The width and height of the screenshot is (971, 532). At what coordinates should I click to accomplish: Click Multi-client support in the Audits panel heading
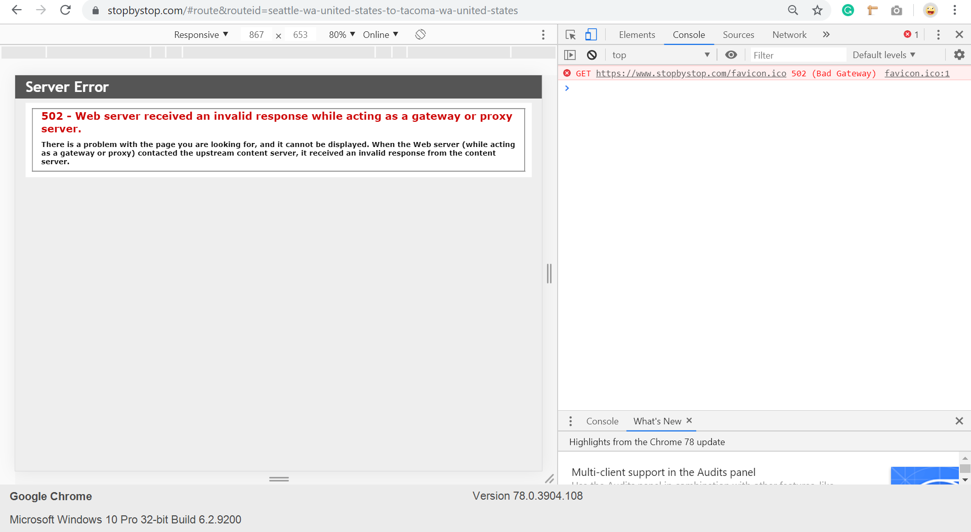click(663, 472)
